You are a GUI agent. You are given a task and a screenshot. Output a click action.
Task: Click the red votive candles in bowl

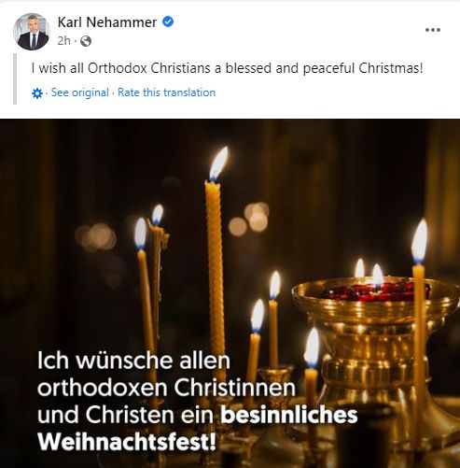click(376, 291)
